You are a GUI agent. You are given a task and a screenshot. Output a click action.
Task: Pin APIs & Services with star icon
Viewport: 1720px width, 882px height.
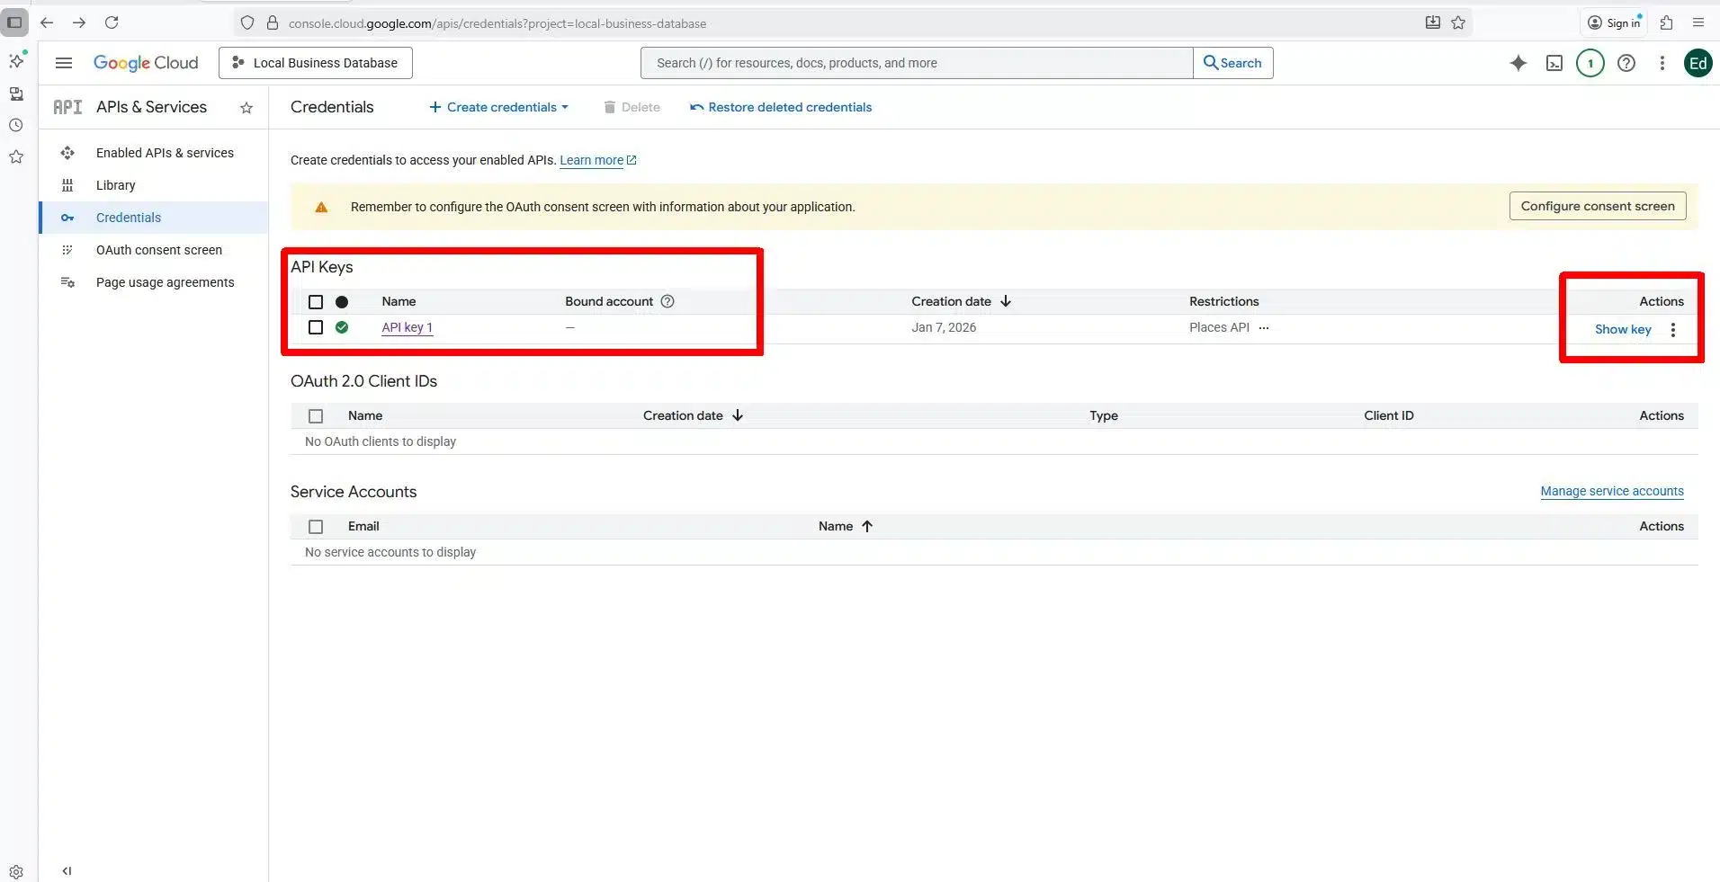click(246, 108)
